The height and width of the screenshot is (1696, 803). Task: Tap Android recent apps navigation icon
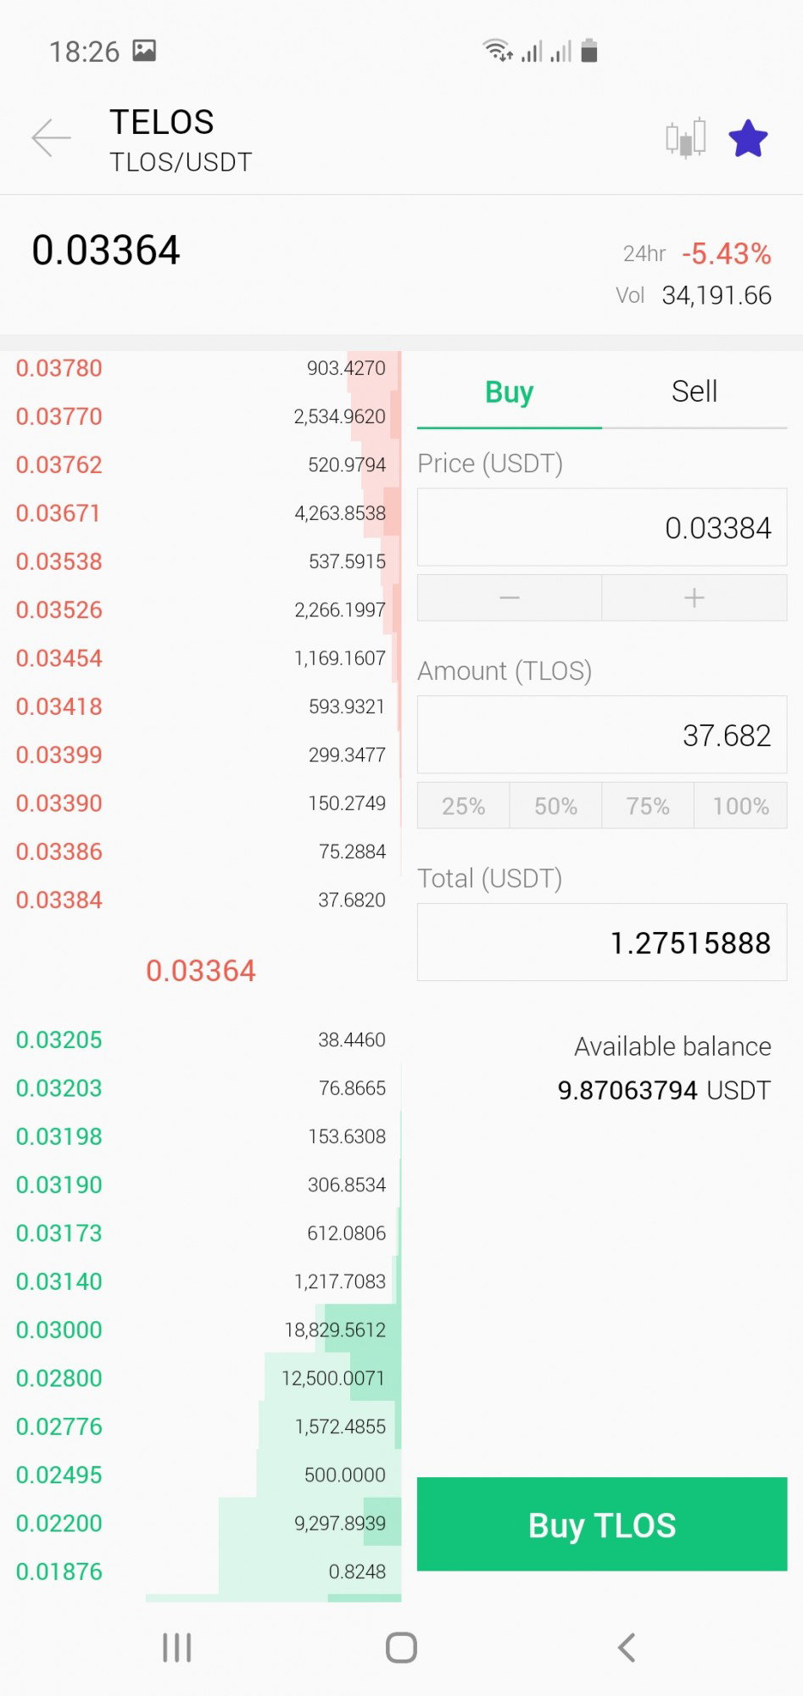point(177,1648)
